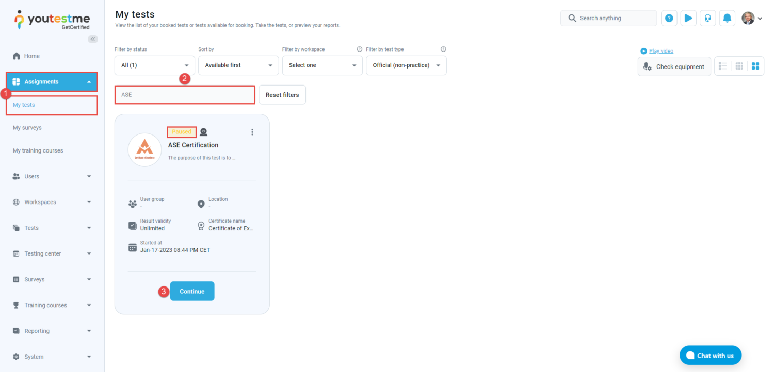Open the notifications bell

coord(727,18)
